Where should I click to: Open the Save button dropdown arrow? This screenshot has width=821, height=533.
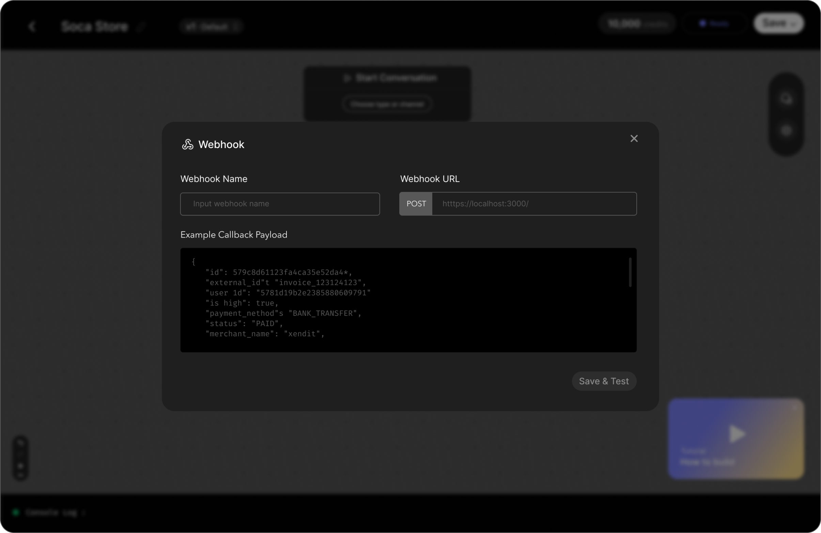tap(794, 23)
